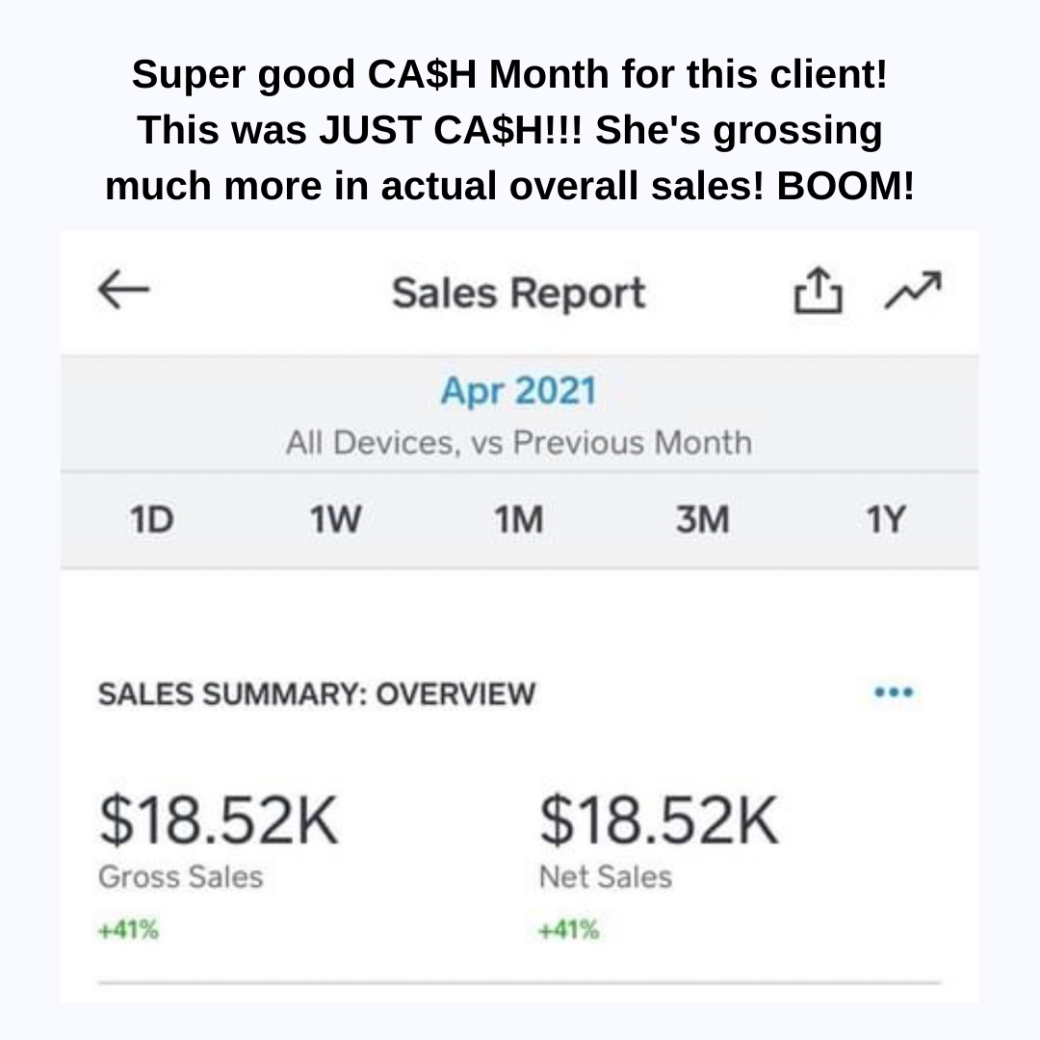Open the Apr 2021 date picker
Viewport: 1040px width, 1040px height.
519,391
